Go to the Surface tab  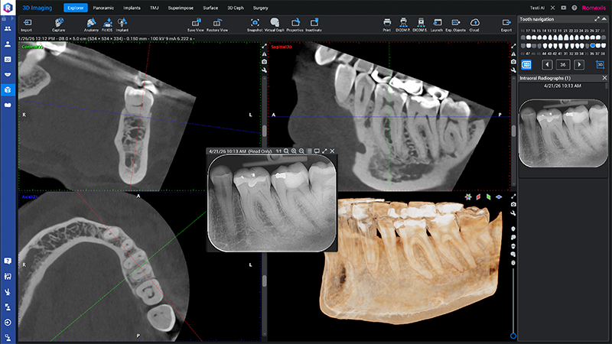pyautogui.click(x=210, y=8)
